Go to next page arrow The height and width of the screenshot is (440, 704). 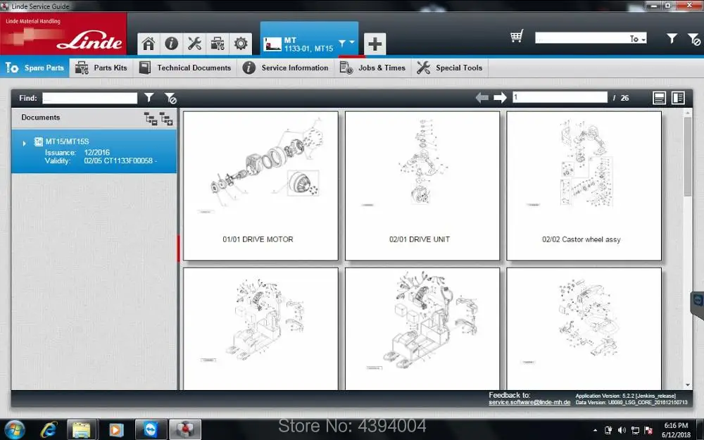click(500, 97)
